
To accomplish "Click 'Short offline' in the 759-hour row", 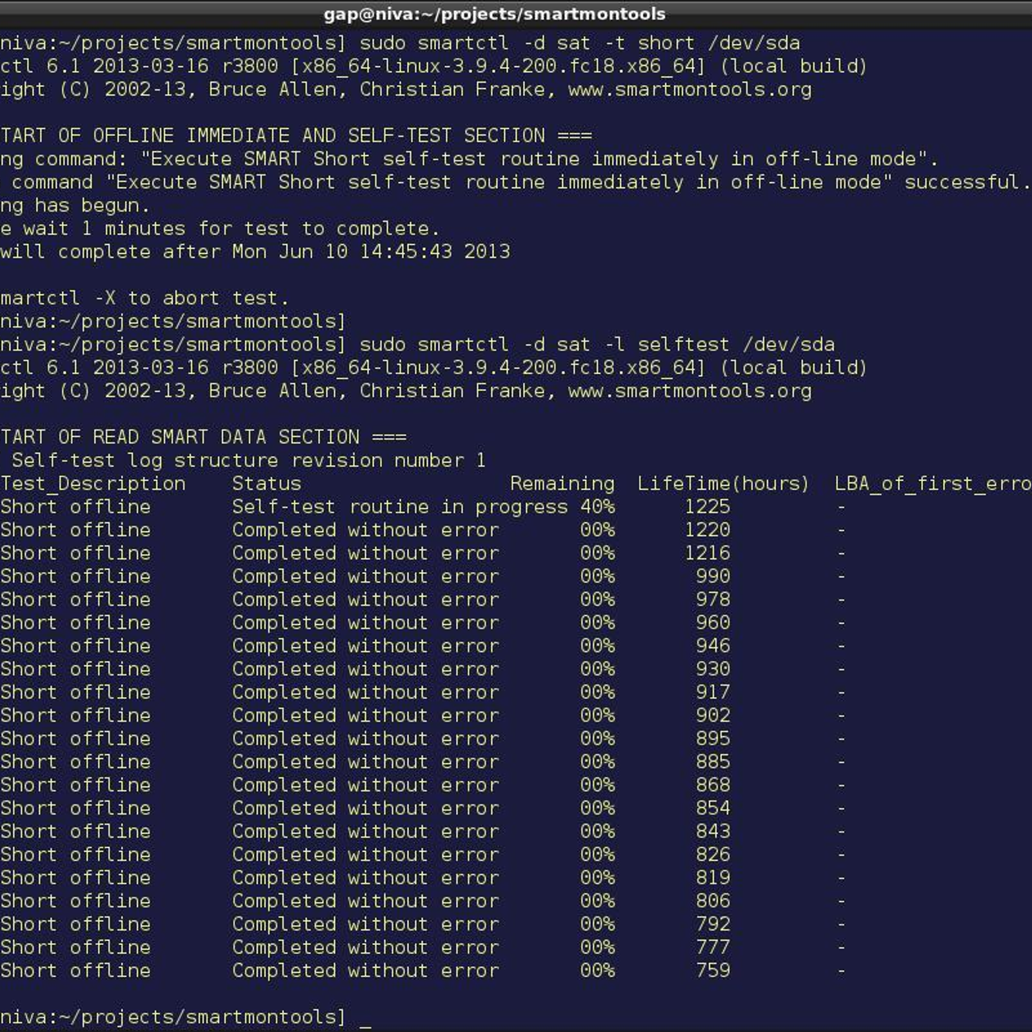I will 75,971.
